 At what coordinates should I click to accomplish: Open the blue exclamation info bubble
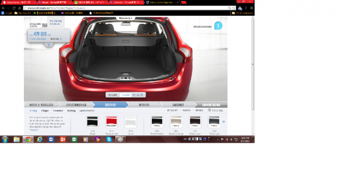pos(218,26)
